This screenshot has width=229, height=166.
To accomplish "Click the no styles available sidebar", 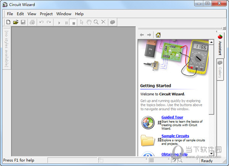I will pyautogui.click(x=6, y=49).
